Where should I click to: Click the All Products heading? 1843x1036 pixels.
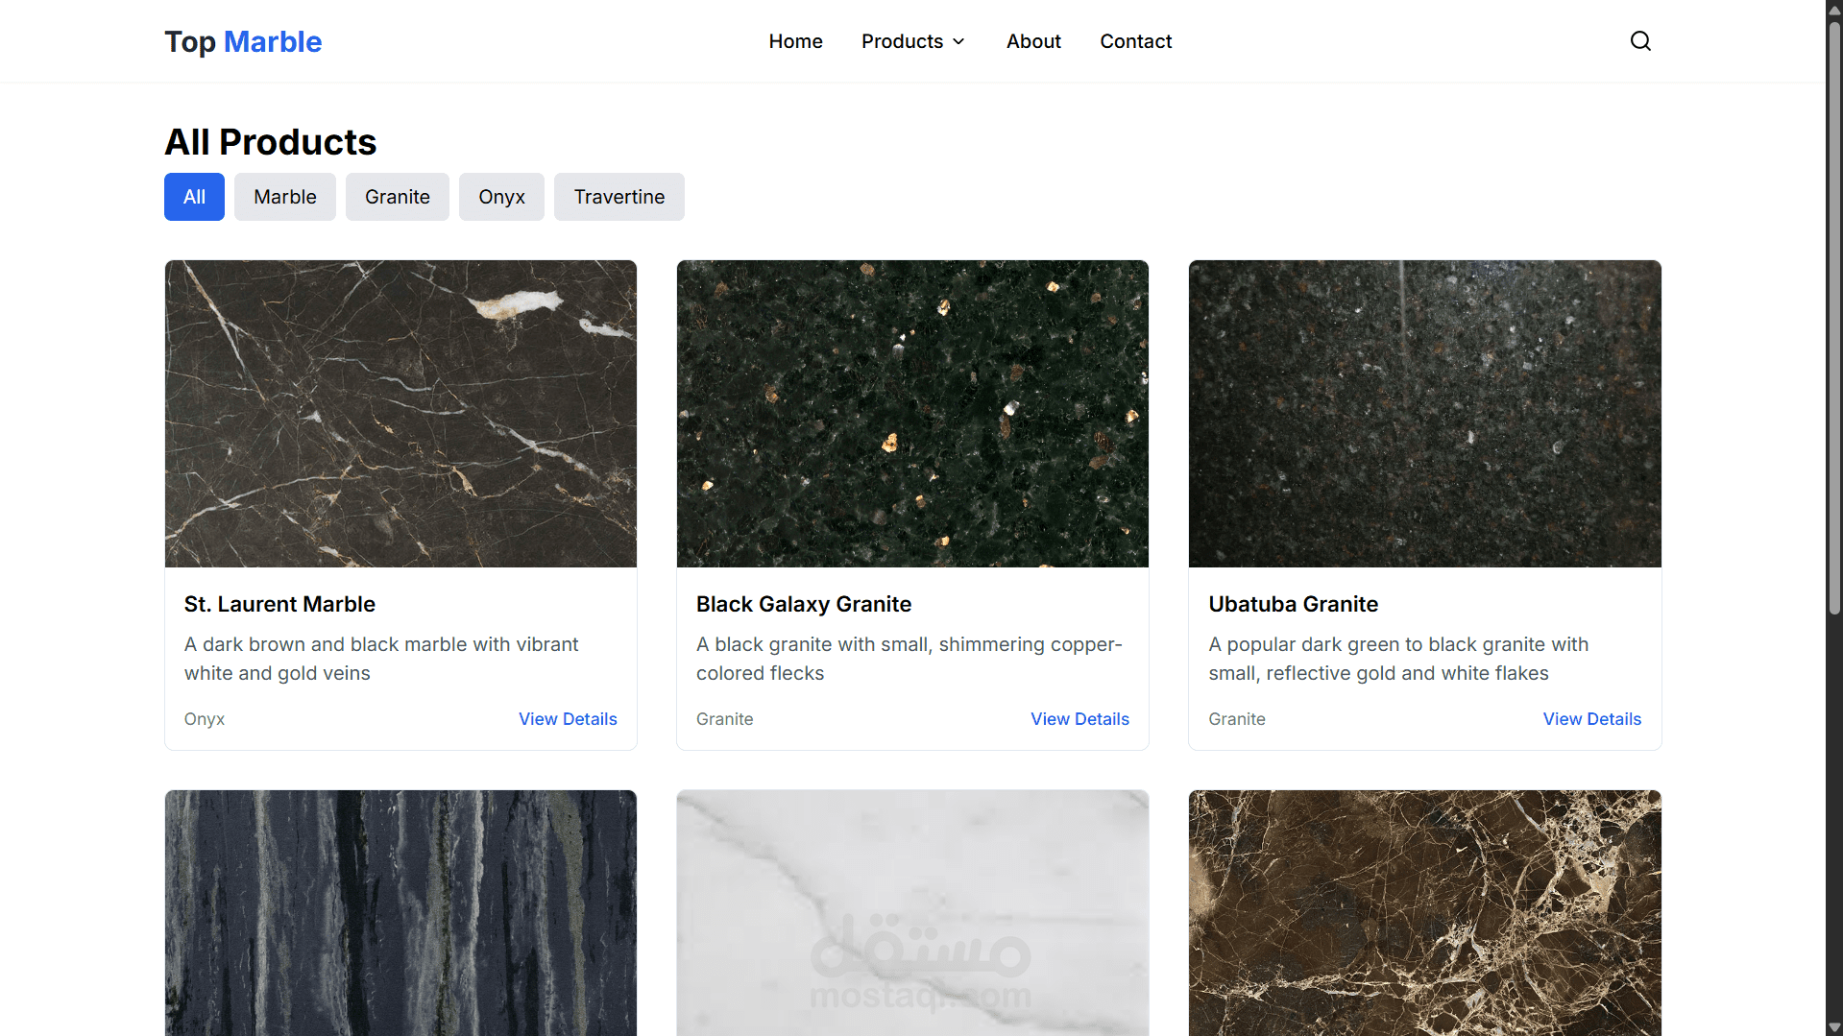(271, 142)
